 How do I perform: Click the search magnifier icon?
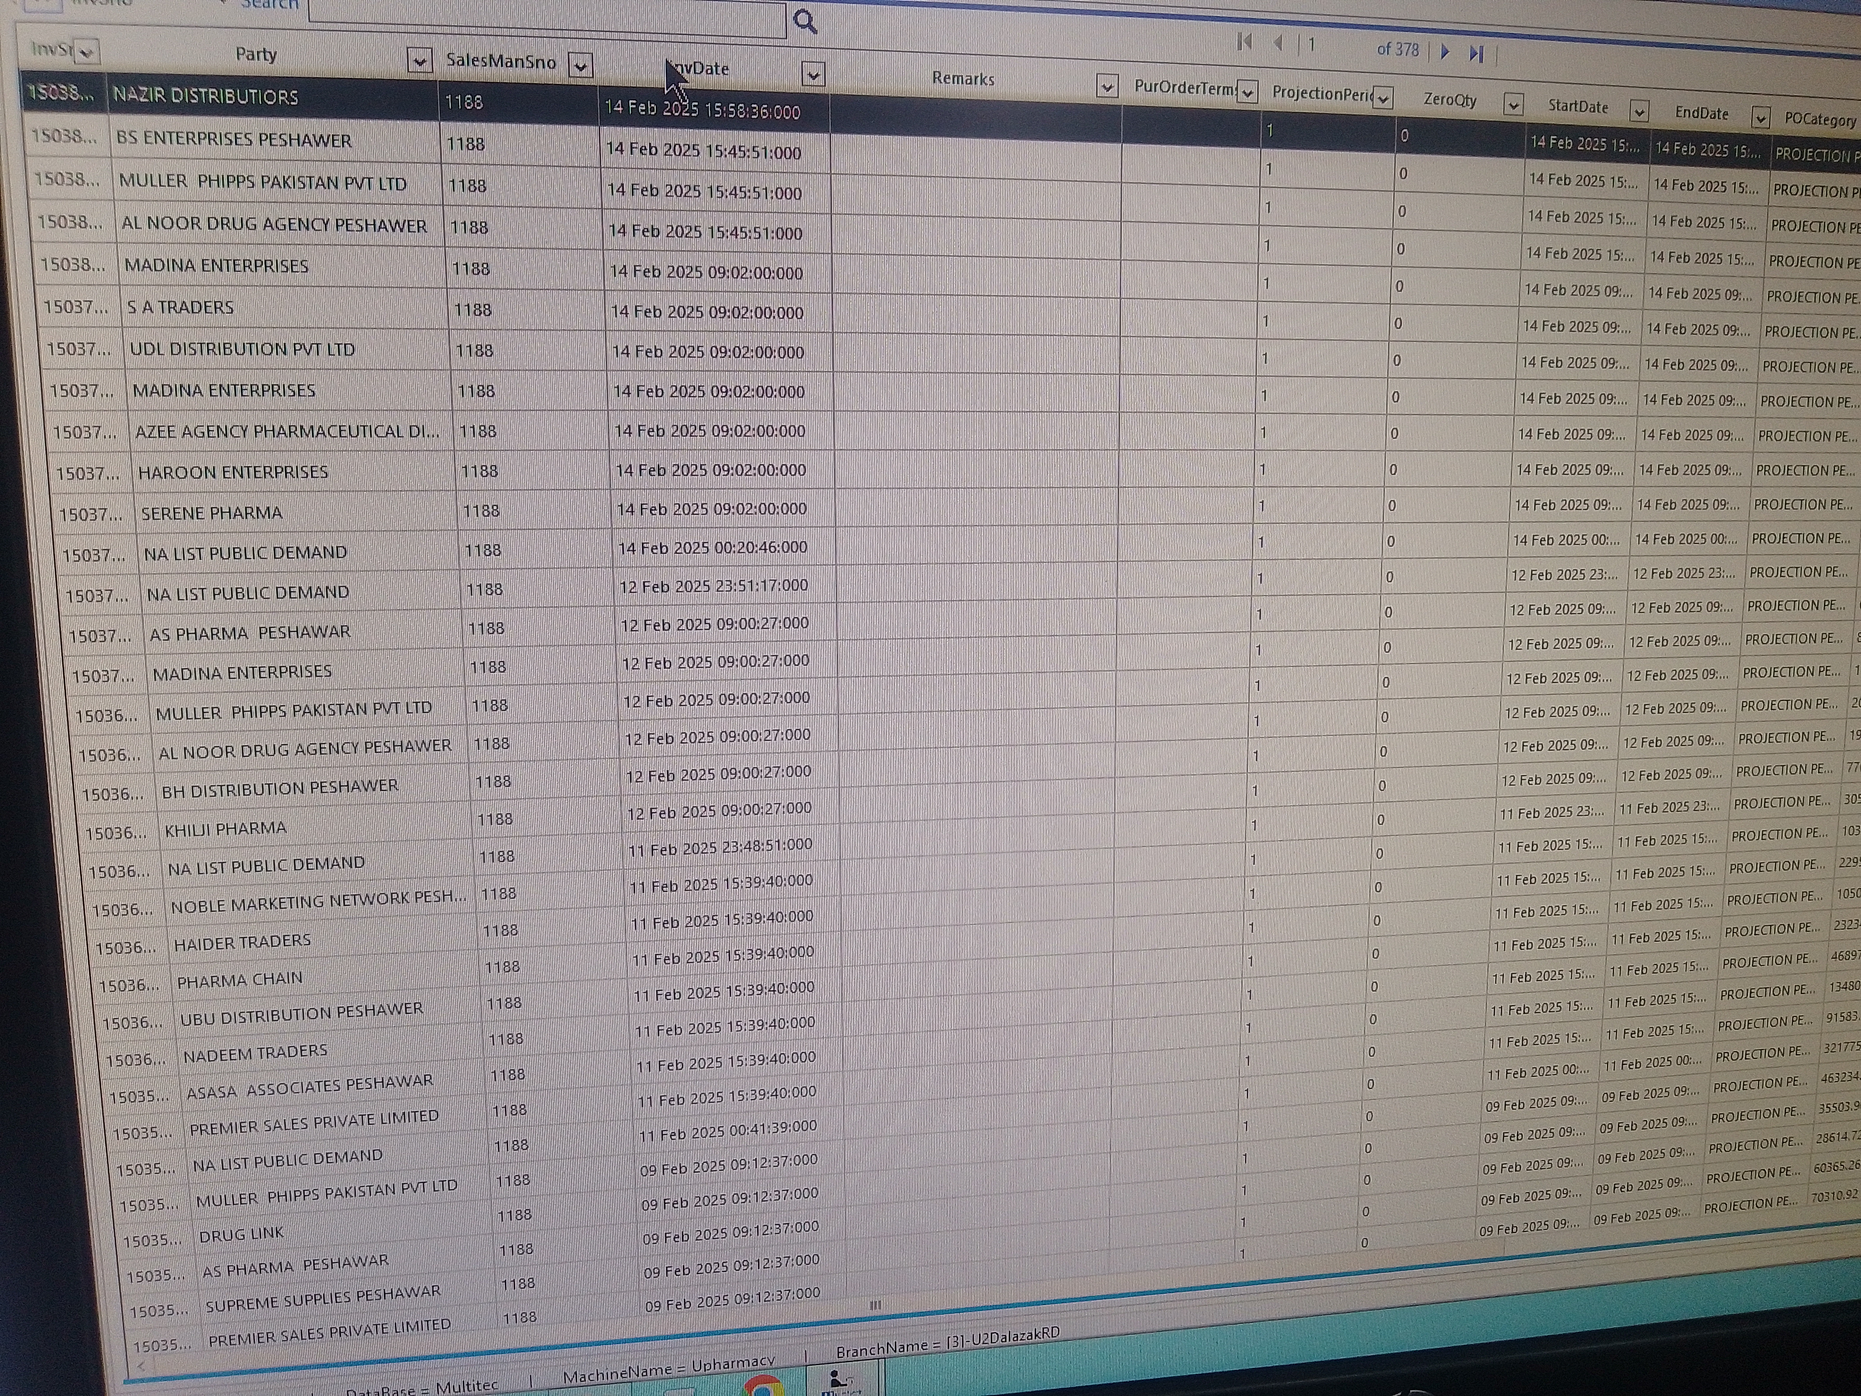click(804, 22)
